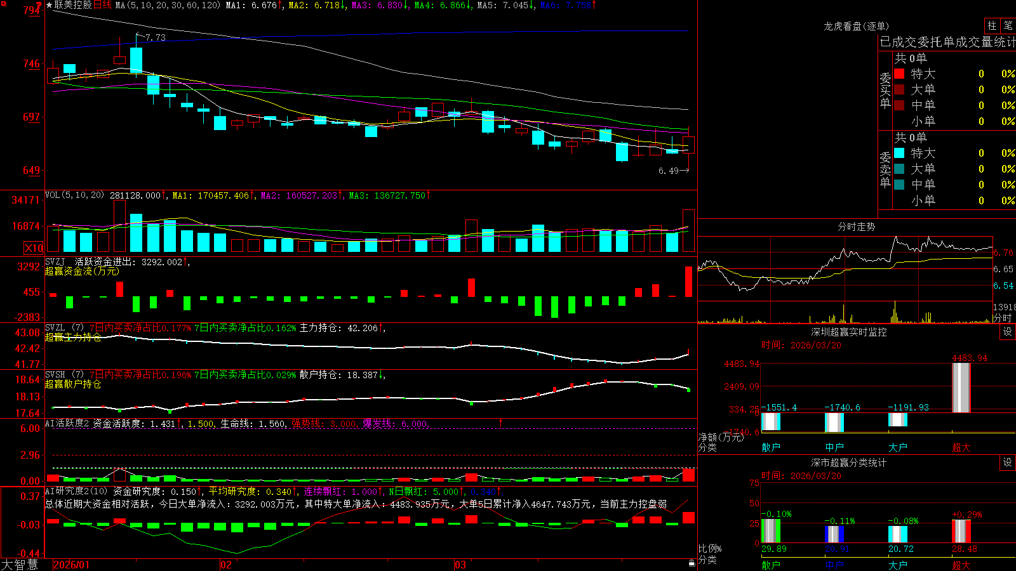The height and width of the screenshot is (571, 1016).
Task: Select the 超赢资金流(万元) indicator title
Action: [x=82, y=271]
